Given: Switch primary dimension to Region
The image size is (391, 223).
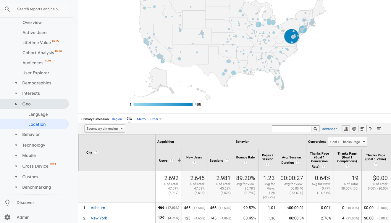Looking at the screenshot, I should click(117, 119).
